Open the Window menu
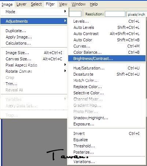The image size is (147, 166). click(78, 4)
